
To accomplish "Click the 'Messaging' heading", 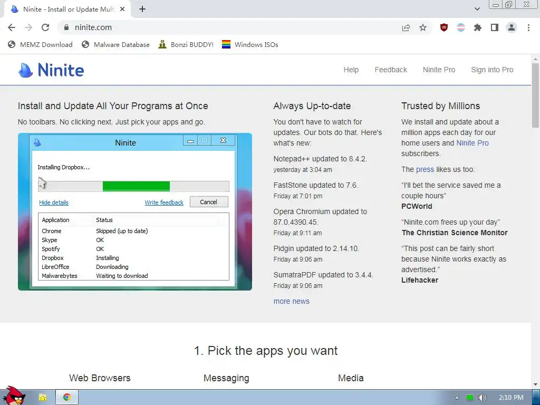I will pyautogui.click(x=226, y=378).
